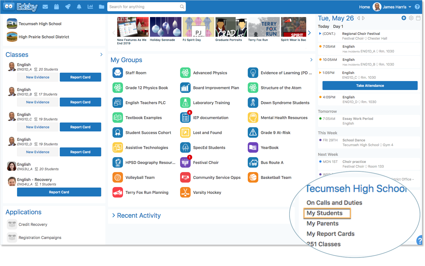Expand the Recent Activity section
The height and width of the screenshot is (266, 425).
[x=114, y=215]
